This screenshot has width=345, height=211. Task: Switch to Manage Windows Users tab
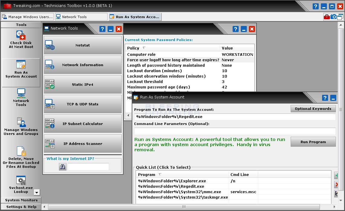click(28, 17)
